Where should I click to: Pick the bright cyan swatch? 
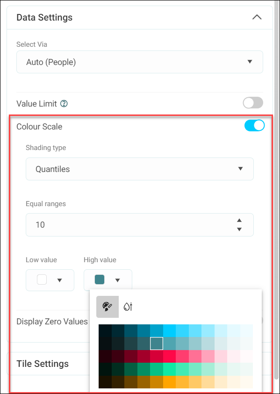[169, 331]
